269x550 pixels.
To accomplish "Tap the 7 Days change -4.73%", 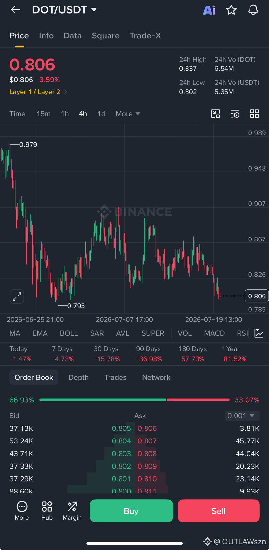I will [x=63, y=359].
